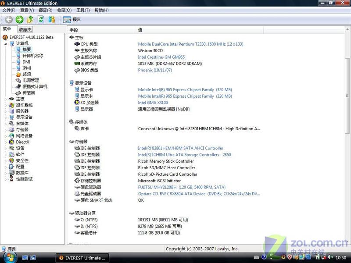This screenshot has height=263, width=351.
Task: Open the 报告(R) menu
Action: coord(46,10)
